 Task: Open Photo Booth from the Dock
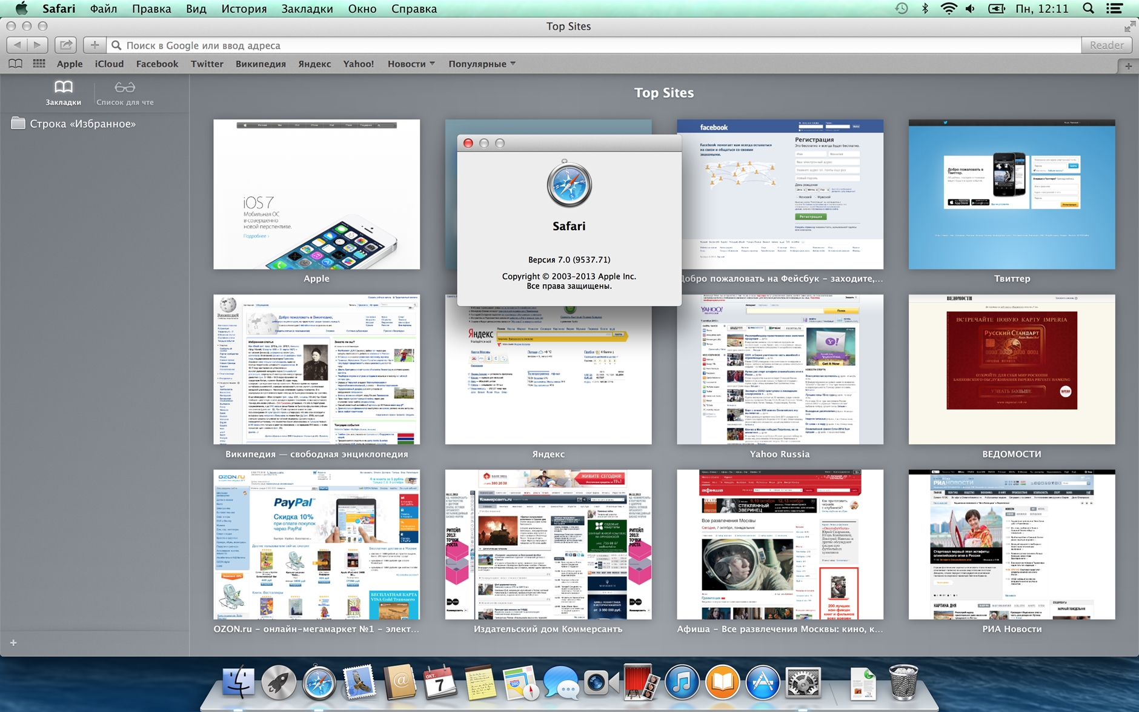(642, 683)
